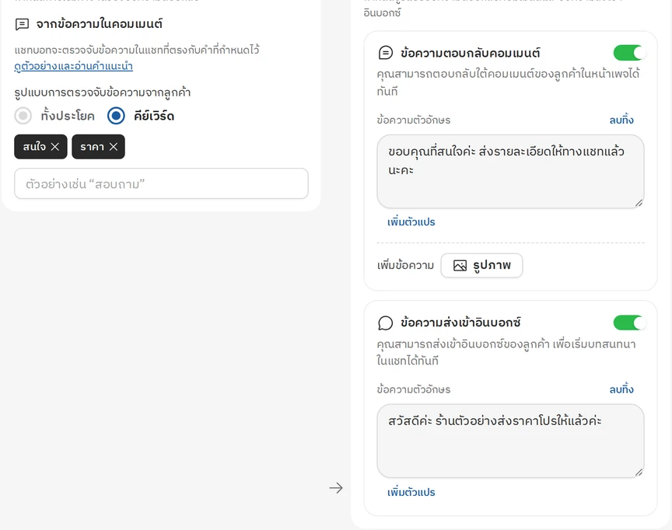Image resolution: width=672 pixels, height=530 pixels.
Task: Open the ดูตัวอย่างและอ่านคำแนะนำ link
Action: pos(73,66)
